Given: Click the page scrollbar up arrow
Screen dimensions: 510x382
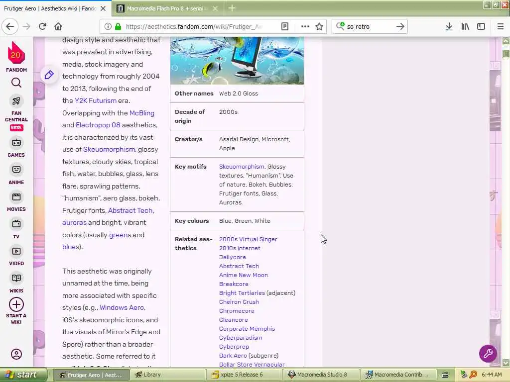Looking at the screenshot, I should (506, 41).
